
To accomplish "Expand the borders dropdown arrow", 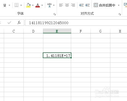I will click(21, 5).
